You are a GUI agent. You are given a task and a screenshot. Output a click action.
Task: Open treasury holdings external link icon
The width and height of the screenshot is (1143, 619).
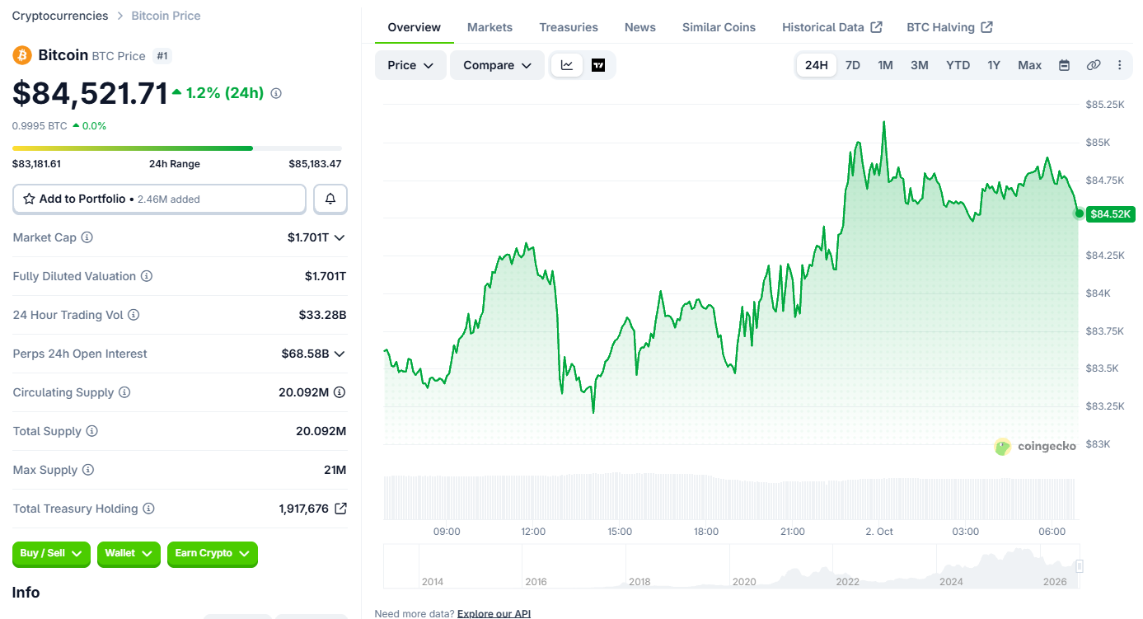(340, 509)
